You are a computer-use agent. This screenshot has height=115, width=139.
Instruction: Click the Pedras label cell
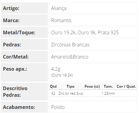24,45
